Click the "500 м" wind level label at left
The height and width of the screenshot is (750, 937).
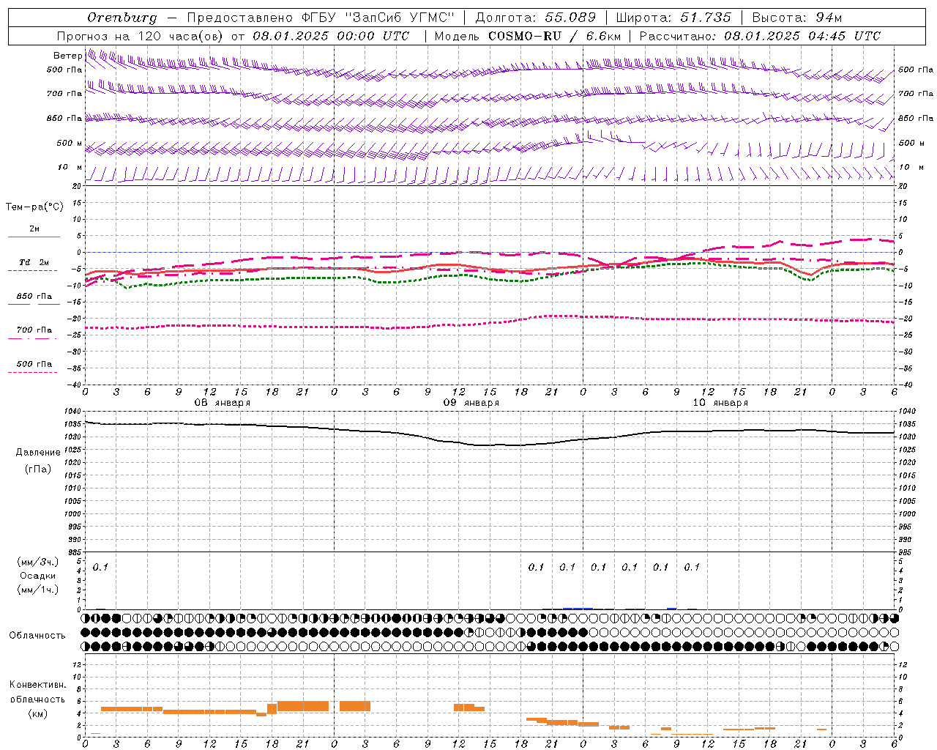pyautogui.click(x=70, y=144)
